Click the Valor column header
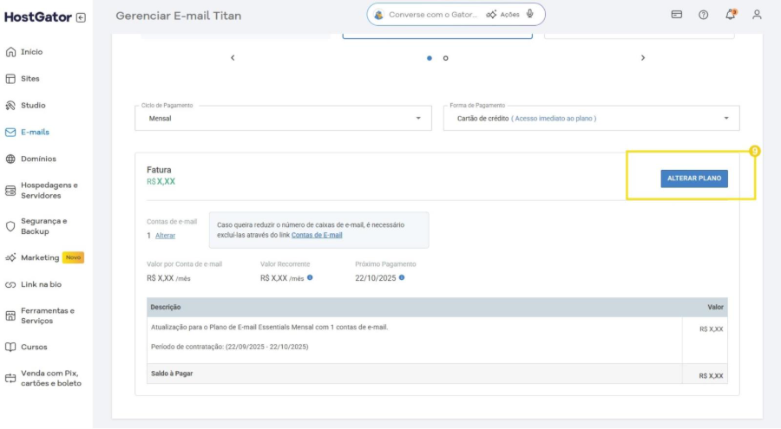The height and width of the screenshot is (429, 781). pyautogui.click(x=715, y=307)
